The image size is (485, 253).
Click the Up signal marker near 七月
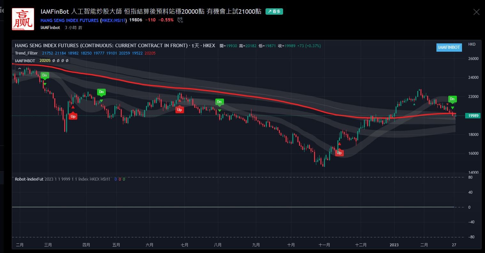coord(180,110)
